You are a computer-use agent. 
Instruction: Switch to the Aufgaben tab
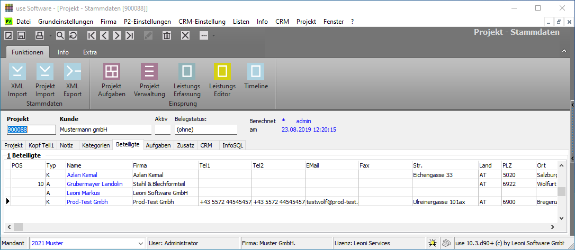[x=158, y=145]
